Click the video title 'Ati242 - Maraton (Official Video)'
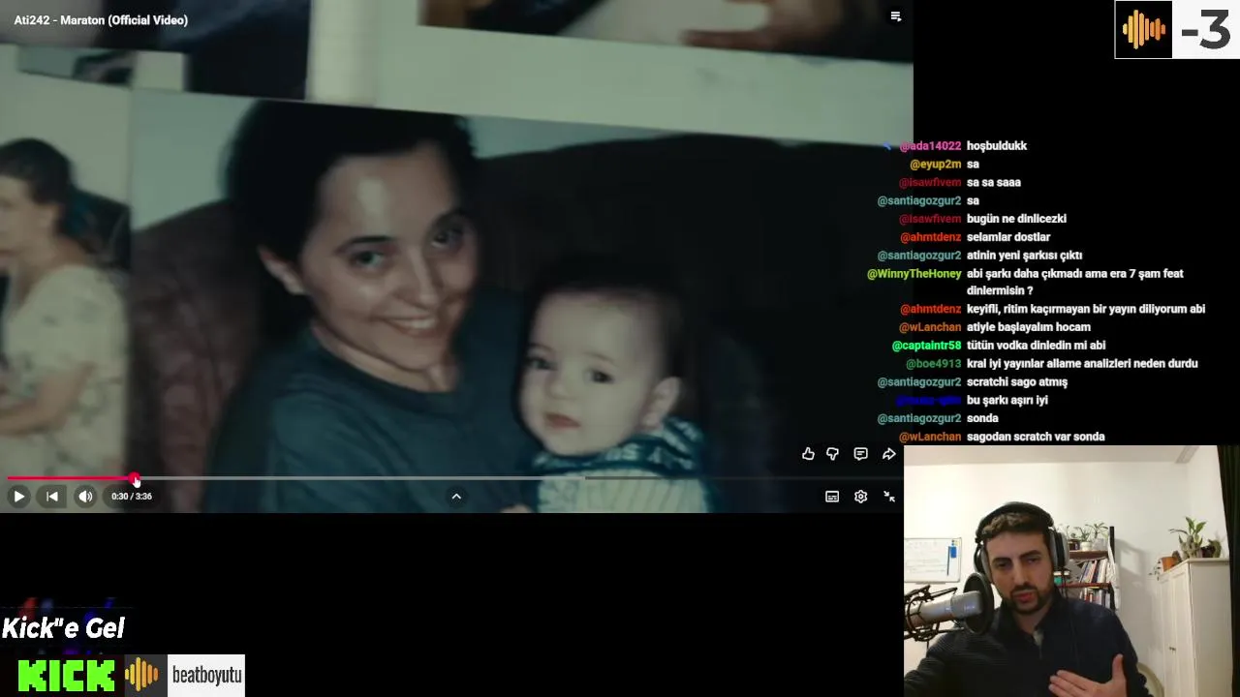Screen dimensions: 1240x697 (101, 20)
